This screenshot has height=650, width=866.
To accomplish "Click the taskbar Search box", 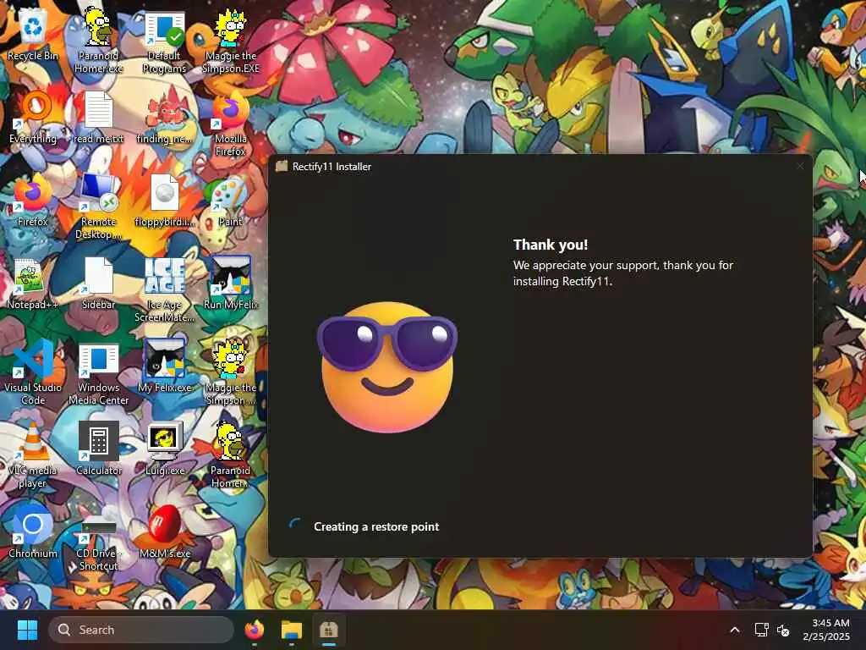I will click(141, 630).
